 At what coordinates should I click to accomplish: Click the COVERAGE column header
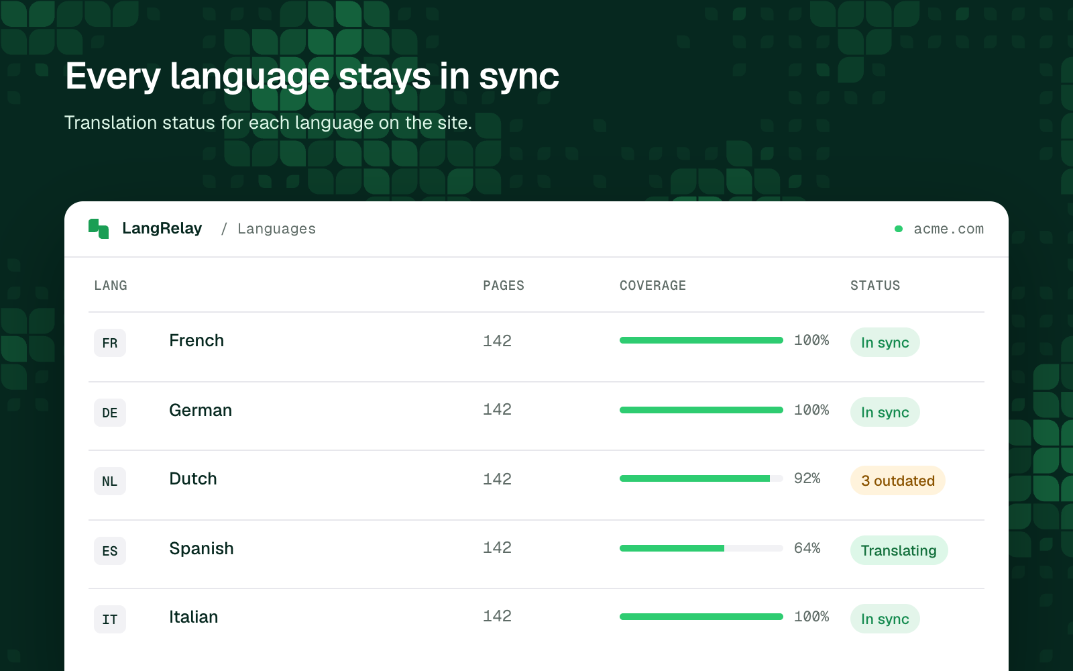click(653, 285)
